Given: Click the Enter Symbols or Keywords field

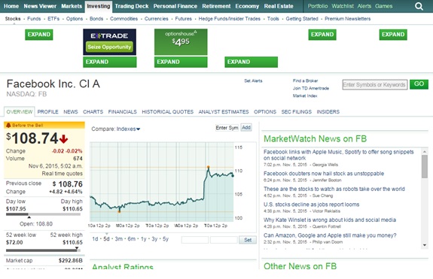Looking at the screenshot, I should click(x=375, y=85).
